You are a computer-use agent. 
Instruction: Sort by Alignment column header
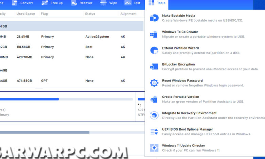click(x=128, y=14)
